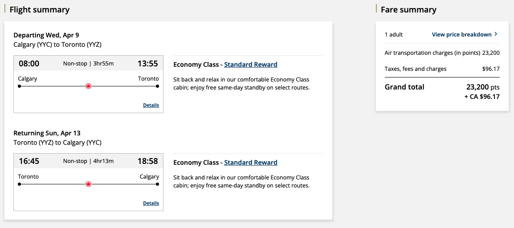Open Details for Toronto to Calgary flight
Screen dimensions: 514x228
[151, 203]
